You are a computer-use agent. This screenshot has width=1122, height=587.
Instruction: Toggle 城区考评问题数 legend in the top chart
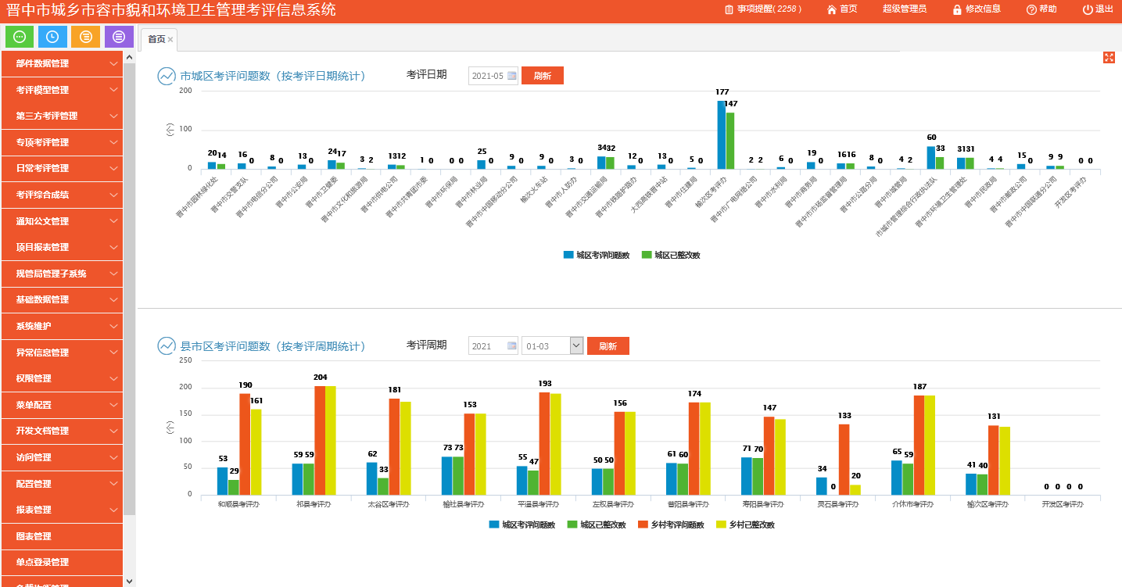point(597,255)
